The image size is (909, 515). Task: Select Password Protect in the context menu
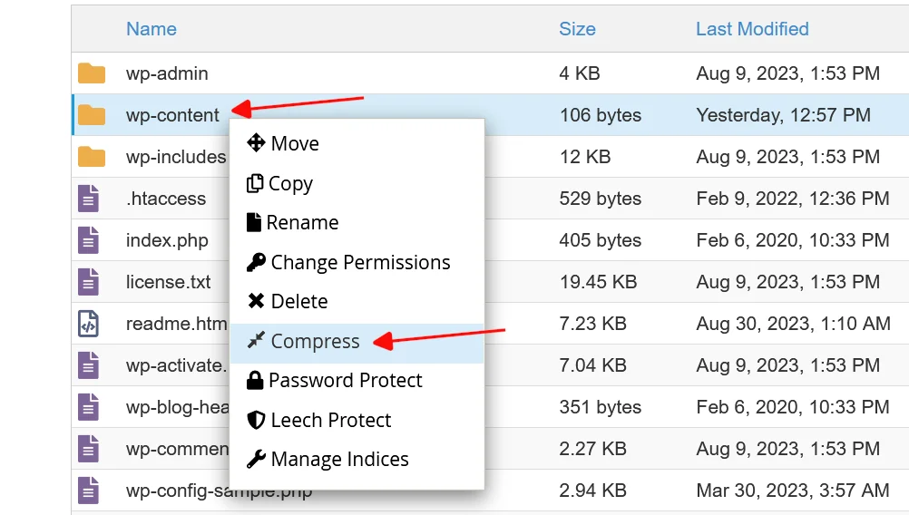pyautogui.click(x=357, y=381)
